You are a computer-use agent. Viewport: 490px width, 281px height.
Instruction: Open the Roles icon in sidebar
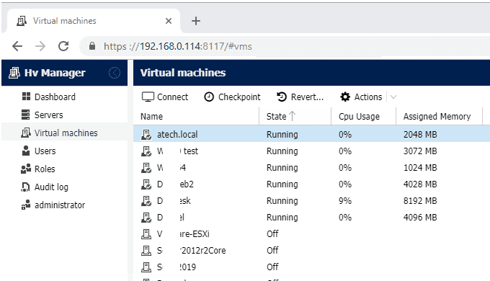[x=26, y=169]
